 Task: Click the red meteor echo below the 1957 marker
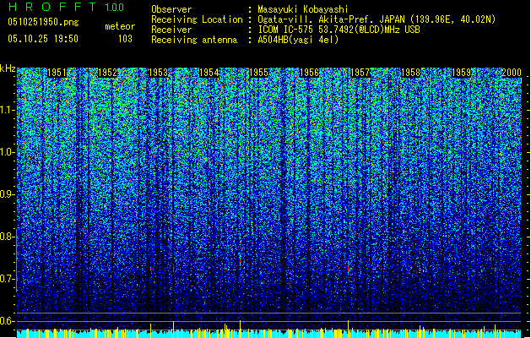pyautogui.click(x=348, y=268)
